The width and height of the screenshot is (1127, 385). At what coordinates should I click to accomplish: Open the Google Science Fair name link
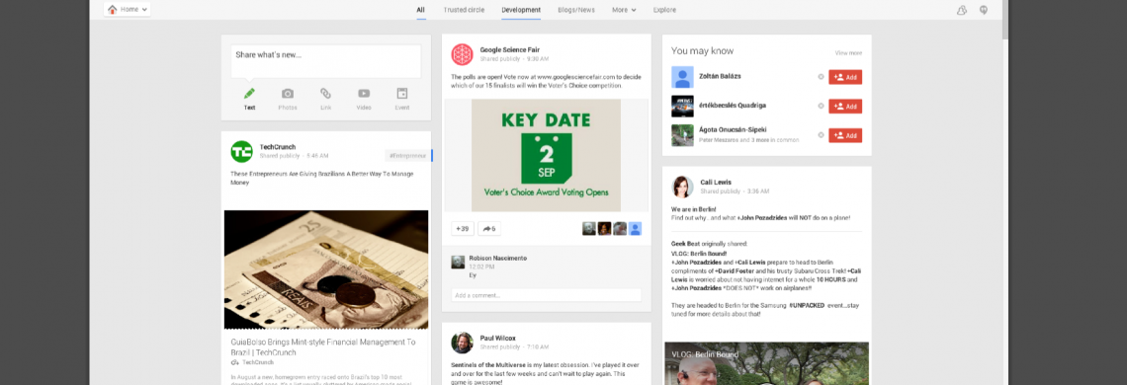click(509, 49)
